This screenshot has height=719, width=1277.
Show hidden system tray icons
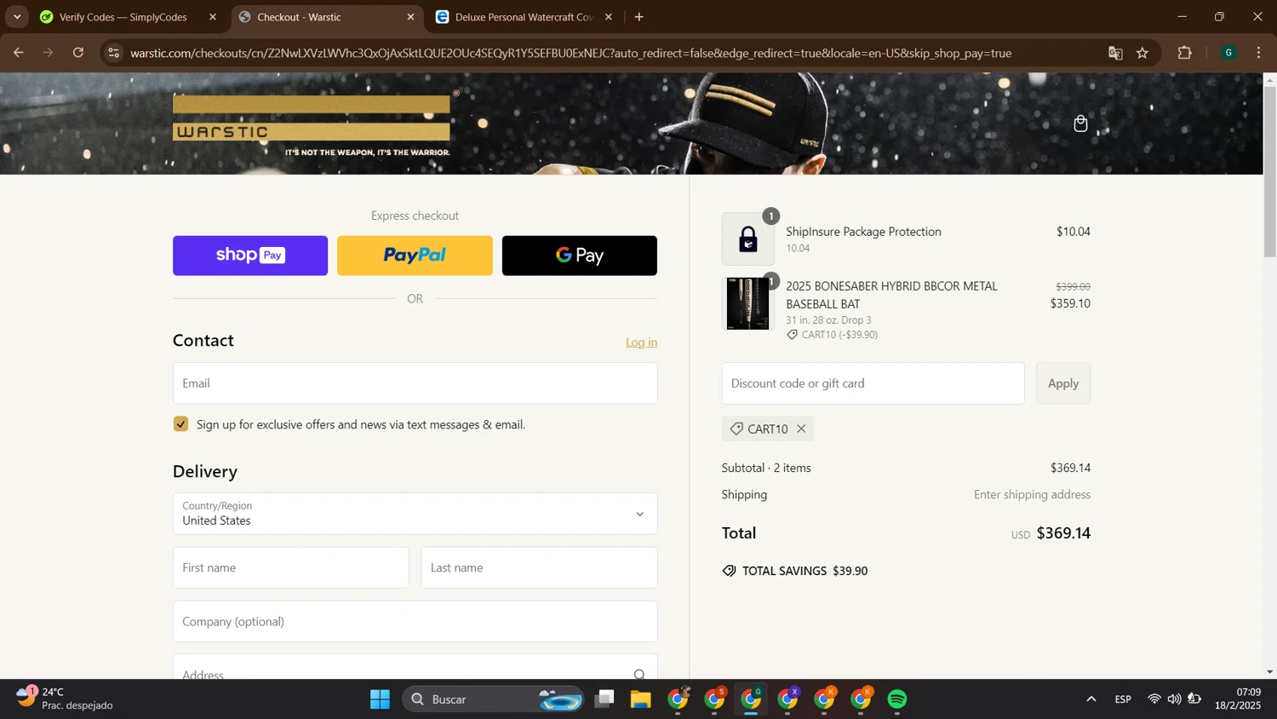(1091, 699)
